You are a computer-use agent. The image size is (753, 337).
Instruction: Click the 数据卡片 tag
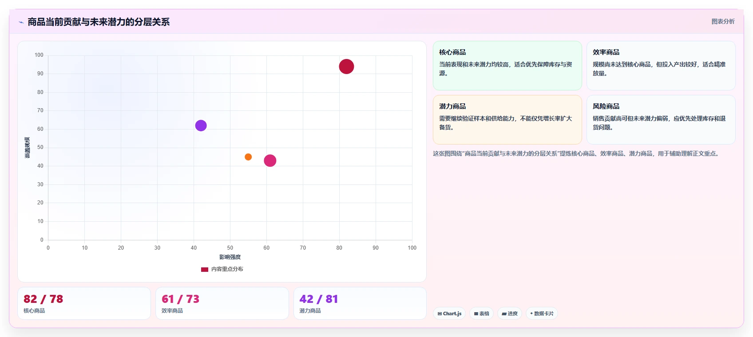point(542,313)
